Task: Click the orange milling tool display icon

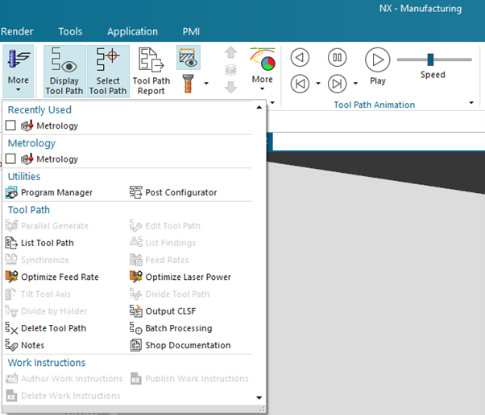Action: pos(188,84)
